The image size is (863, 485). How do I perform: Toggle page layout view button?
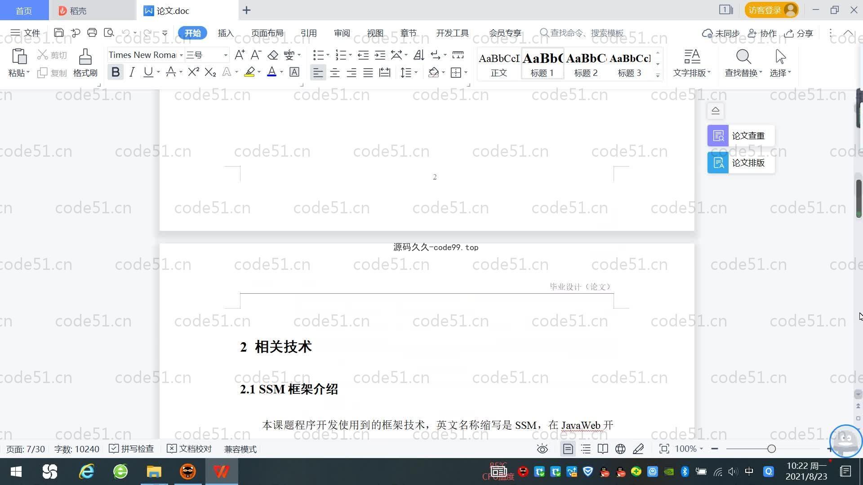568,449
